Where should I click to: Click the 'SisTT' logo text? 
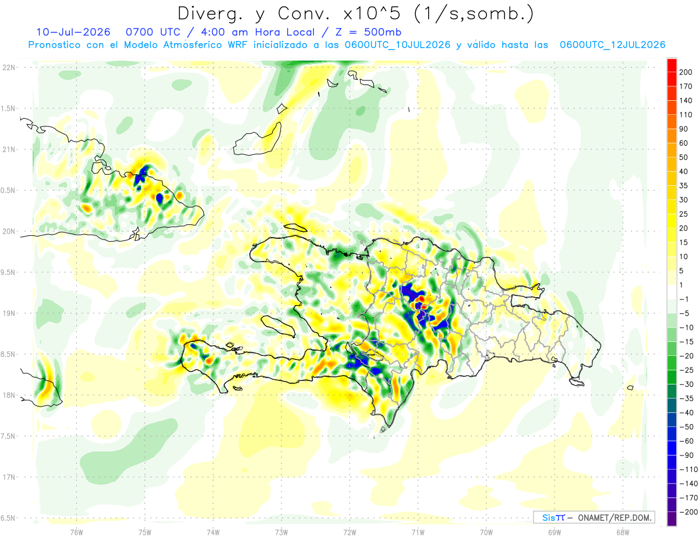[x=553, y=517]
